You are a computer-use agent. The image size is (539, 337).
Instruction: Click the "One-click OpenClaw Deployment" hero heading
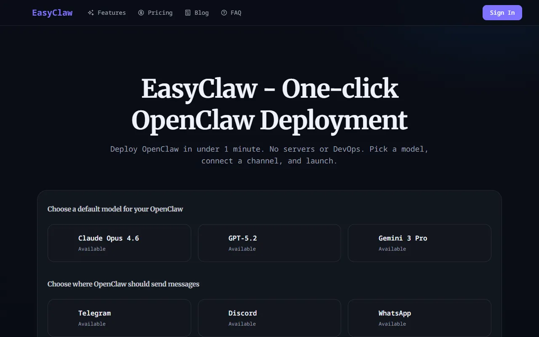click(x=269, y=104)
